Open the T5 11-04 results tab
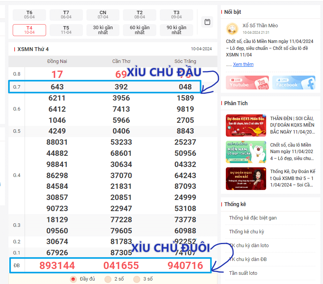323x284 pixels. [x=66, y=29]
